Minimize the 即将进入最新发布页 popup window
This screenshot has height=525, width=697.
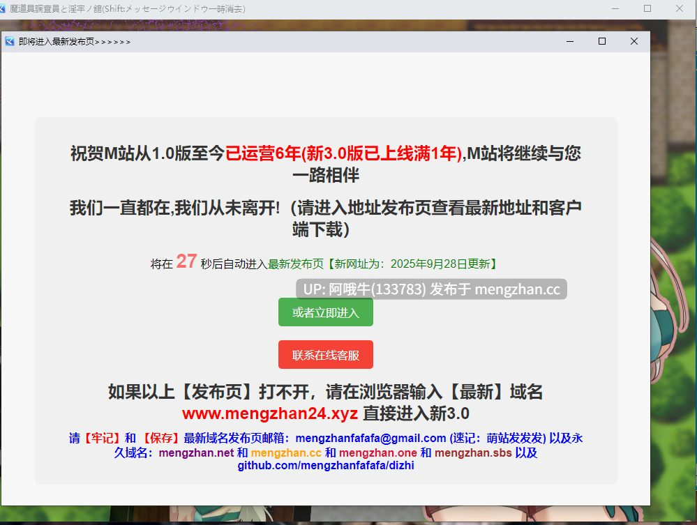570,41
